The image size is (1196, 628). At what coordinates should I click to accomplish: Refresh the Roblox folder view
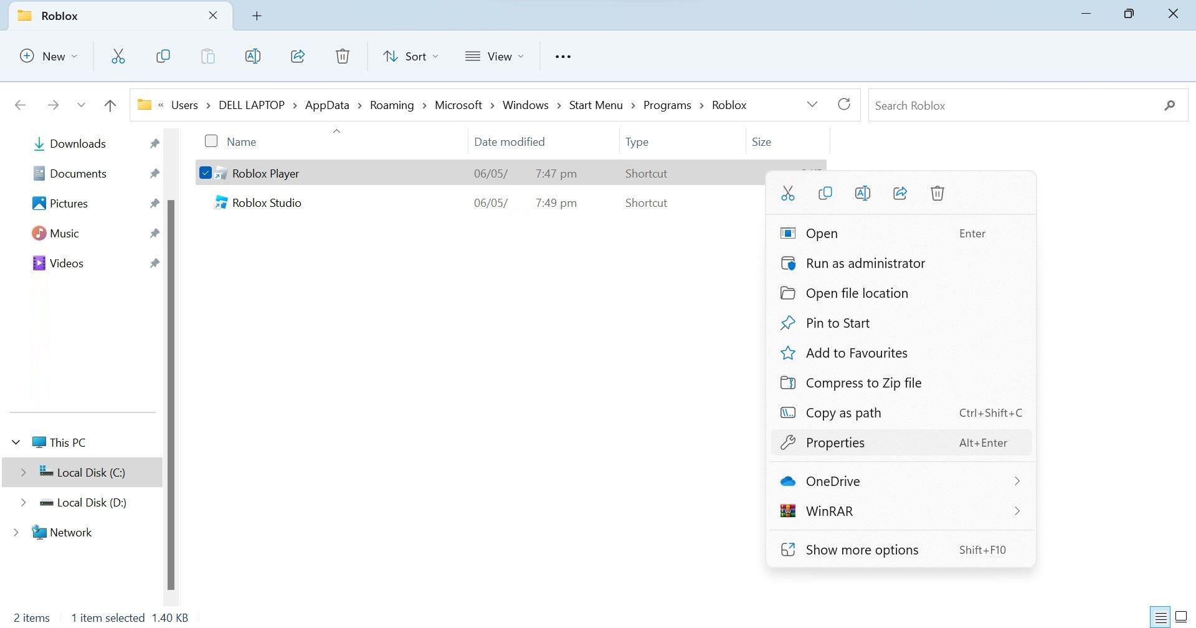tap(844, 104)
